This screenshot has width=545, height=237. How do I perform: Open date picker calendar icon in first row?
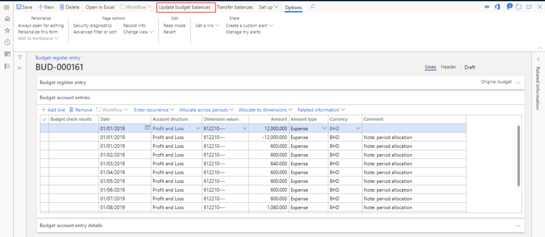pyautogui.click(x=147, y=128)
